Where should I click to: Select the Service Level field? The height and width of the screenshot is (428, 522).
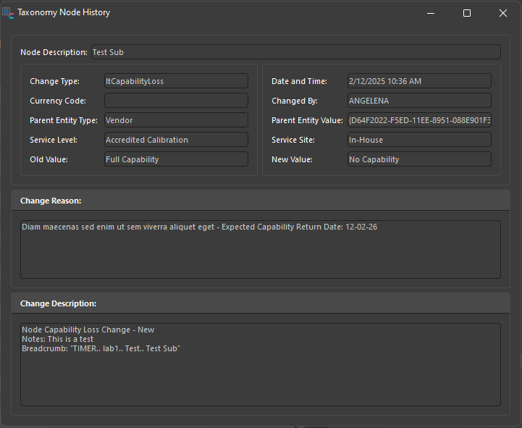pos(176,140)
